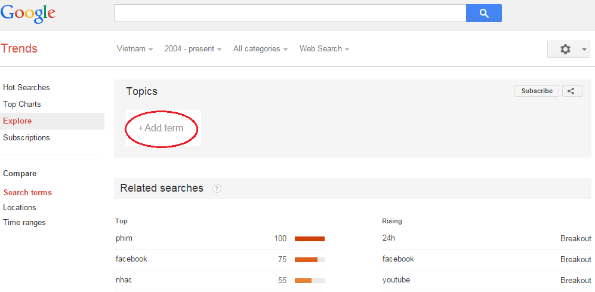
Task: Click the Compare sidebar heading
Action: pos(20,174)
